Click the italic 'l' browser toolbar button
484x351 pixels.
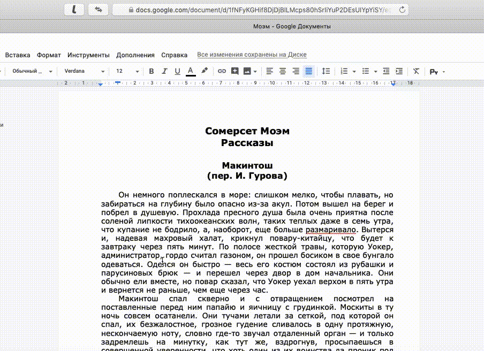(74, 10)
